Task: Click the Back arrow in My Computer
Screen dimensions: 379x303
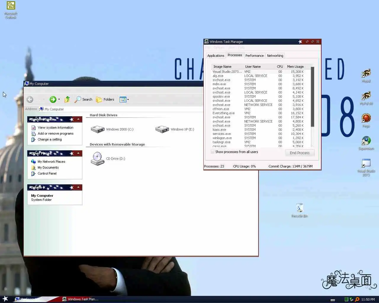Action: coord(30,99)
